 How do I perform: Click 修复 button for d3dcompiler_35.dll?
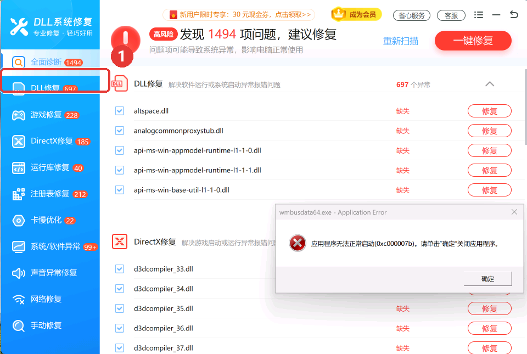click(489, 308)
